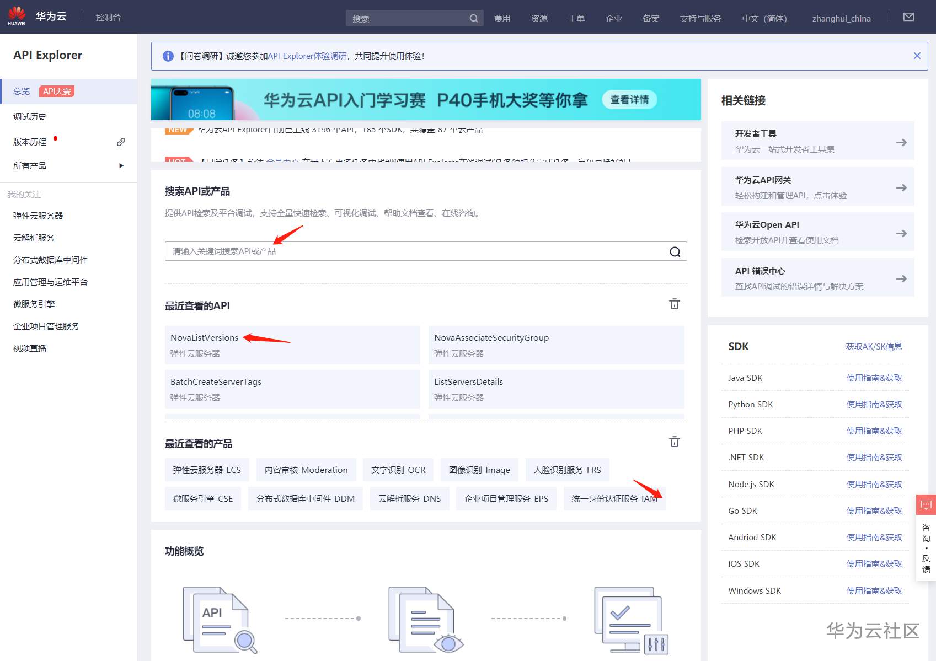The width and height of the screenshot is (936, 661).
Task: Open the 咨询·反馈 chat icon
Action: [926, 505]
